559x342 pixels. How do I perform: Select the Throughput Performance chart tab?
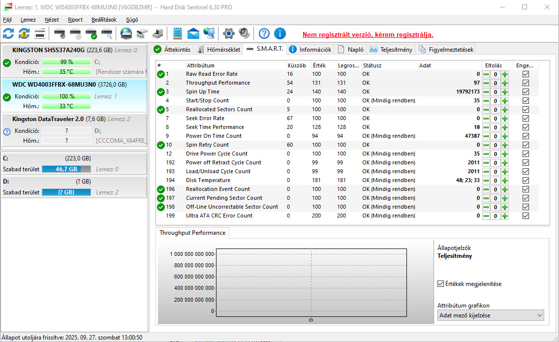(192, 233)
